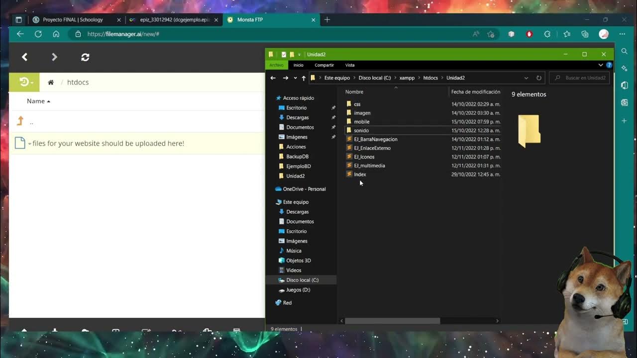
Task: Go back in File Explorer
Action: (x=273, y=78)
